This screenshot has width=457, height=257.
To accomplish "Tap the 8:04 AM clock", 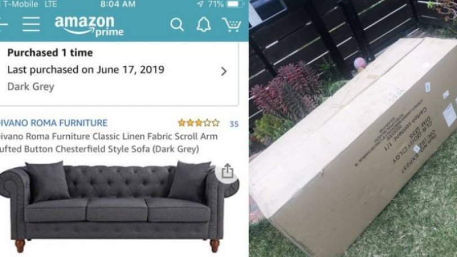I will pos(118,4).
